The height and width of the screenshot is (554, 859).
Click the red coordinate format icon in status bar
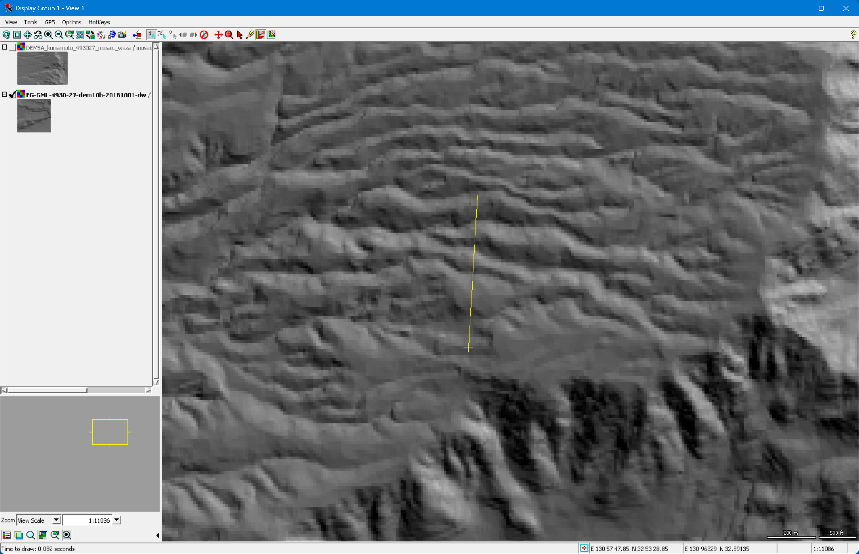[x=584, y=548]
